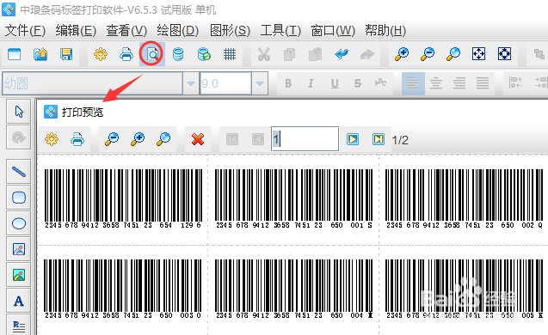Select the text A tool

pyautogui.click(x=19, y=301)
